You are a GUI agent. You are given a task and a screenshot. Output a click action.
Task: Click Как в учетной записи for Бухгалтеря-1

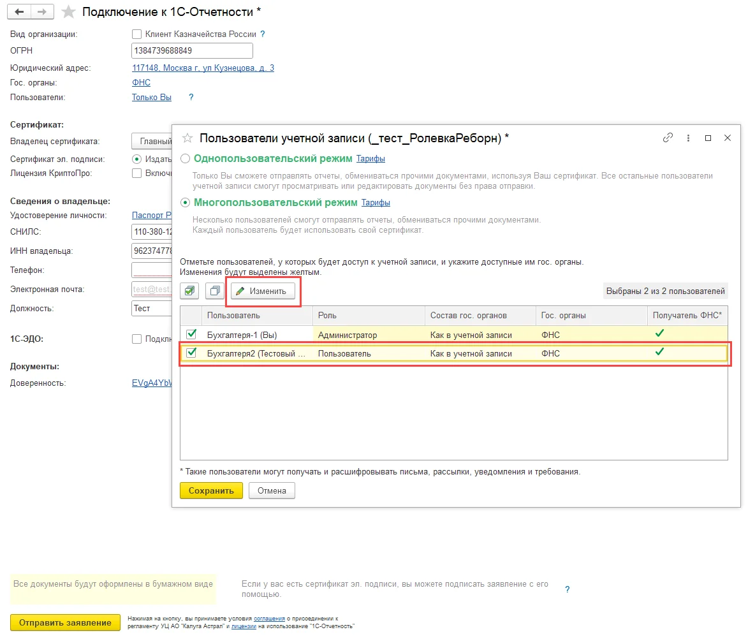(x=480, y=335)
